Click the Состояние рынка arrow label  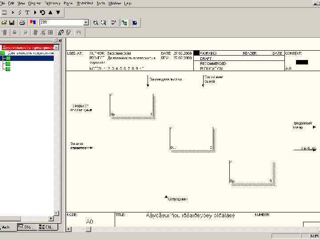point(213,79)
